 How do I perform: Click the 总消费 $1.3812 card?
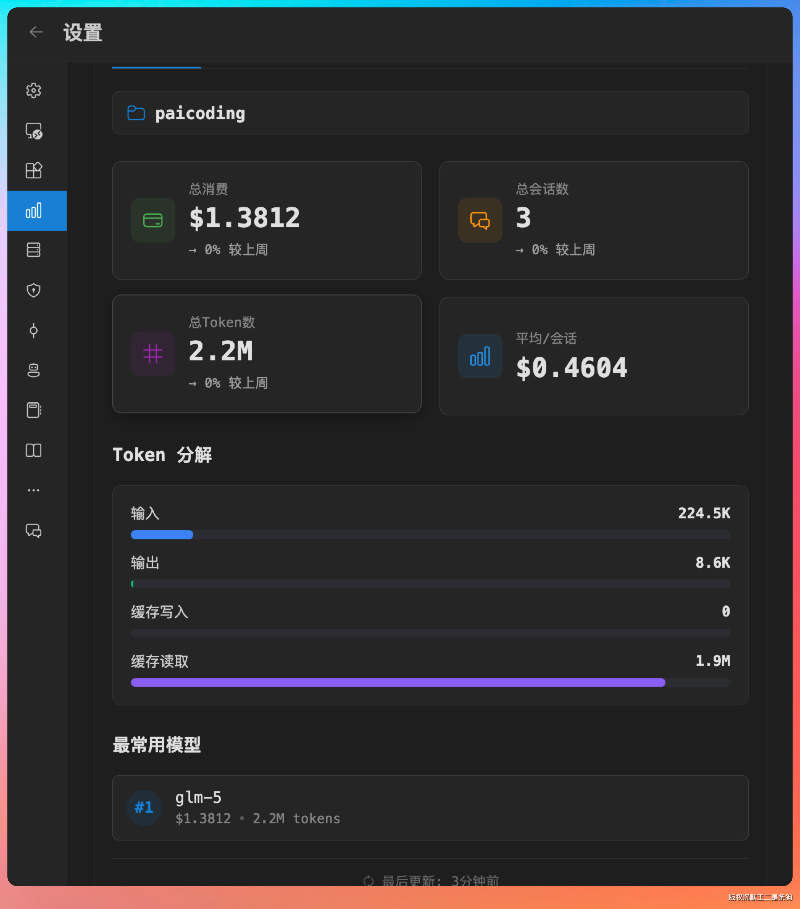click(x=267, y=220)
